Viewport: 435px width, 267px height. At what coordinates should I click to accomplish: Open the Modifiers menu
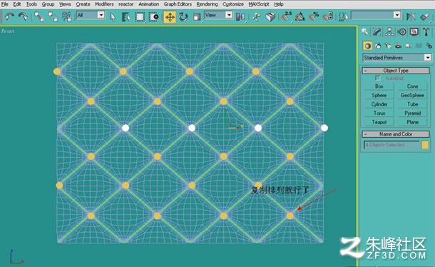[104, 4]
